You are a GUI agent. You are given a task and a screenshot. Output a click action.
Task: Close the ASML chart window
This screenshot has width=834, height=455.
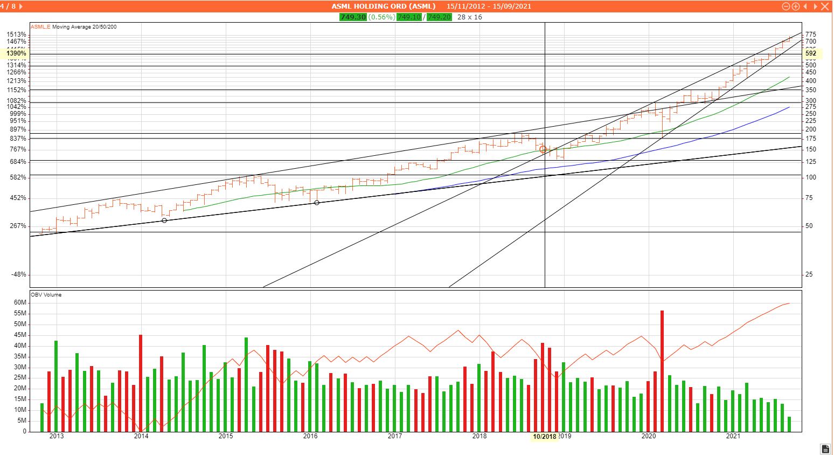pos(825,6)
